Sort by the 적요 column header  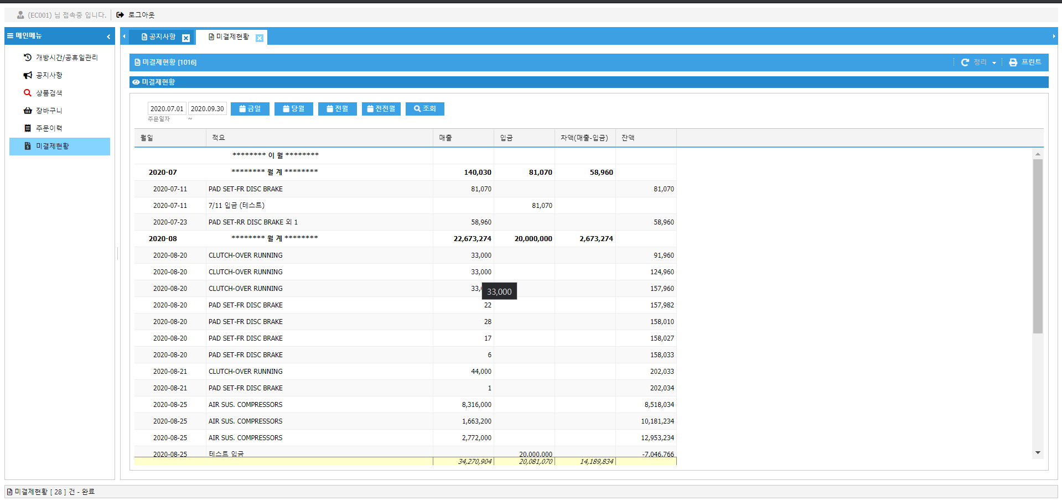(320, 138)
